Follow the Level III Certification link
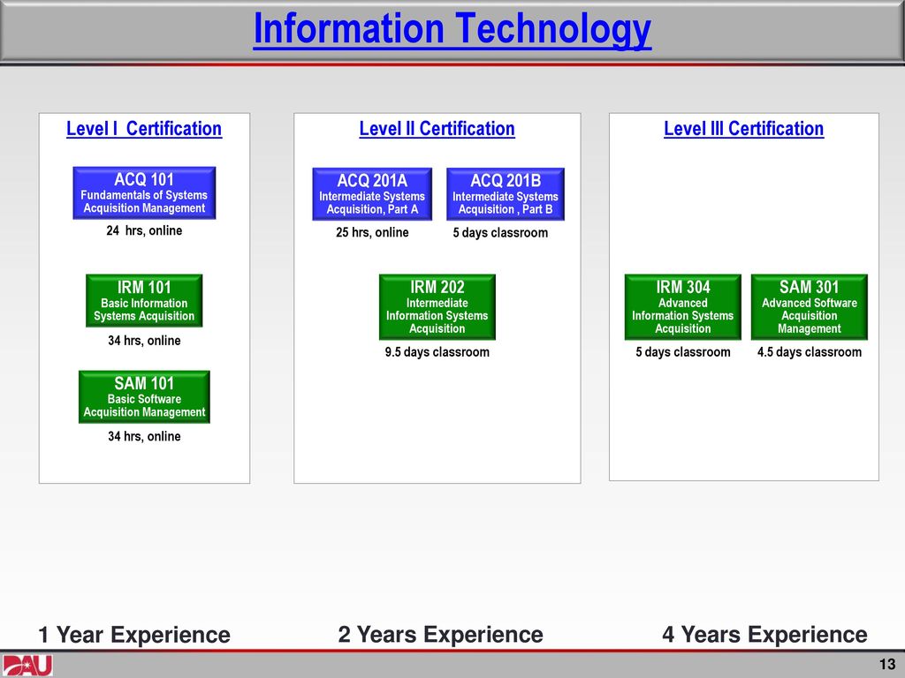The image size is (905, 678). click(x=743, y=129)
